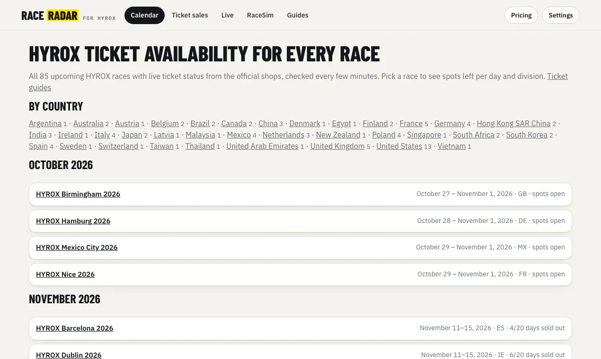Open Settings button
The width and height of the screenshot is (601, 359).
pyautogui.click(x=561, y=15)
